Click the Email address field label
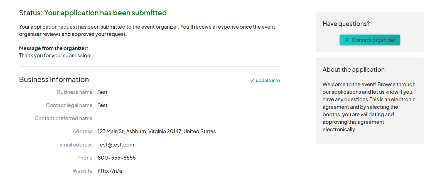This screenshot has height=176, width=435. [x=76, y=145]
